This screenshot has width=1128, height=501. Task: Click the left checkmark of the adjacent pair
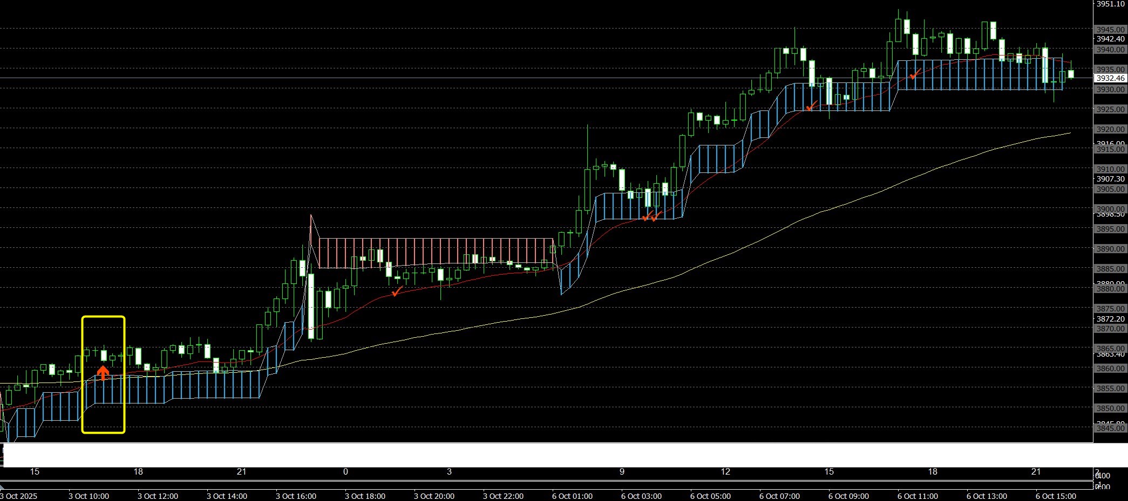pyautogui.click(x=645, y=217)
